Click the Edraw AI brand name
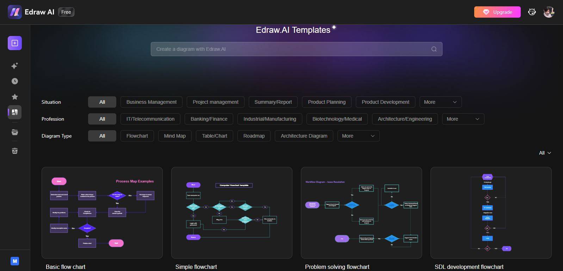Viewport: 563px width, 271px height. pyautogui.click(x=39, y=12)
